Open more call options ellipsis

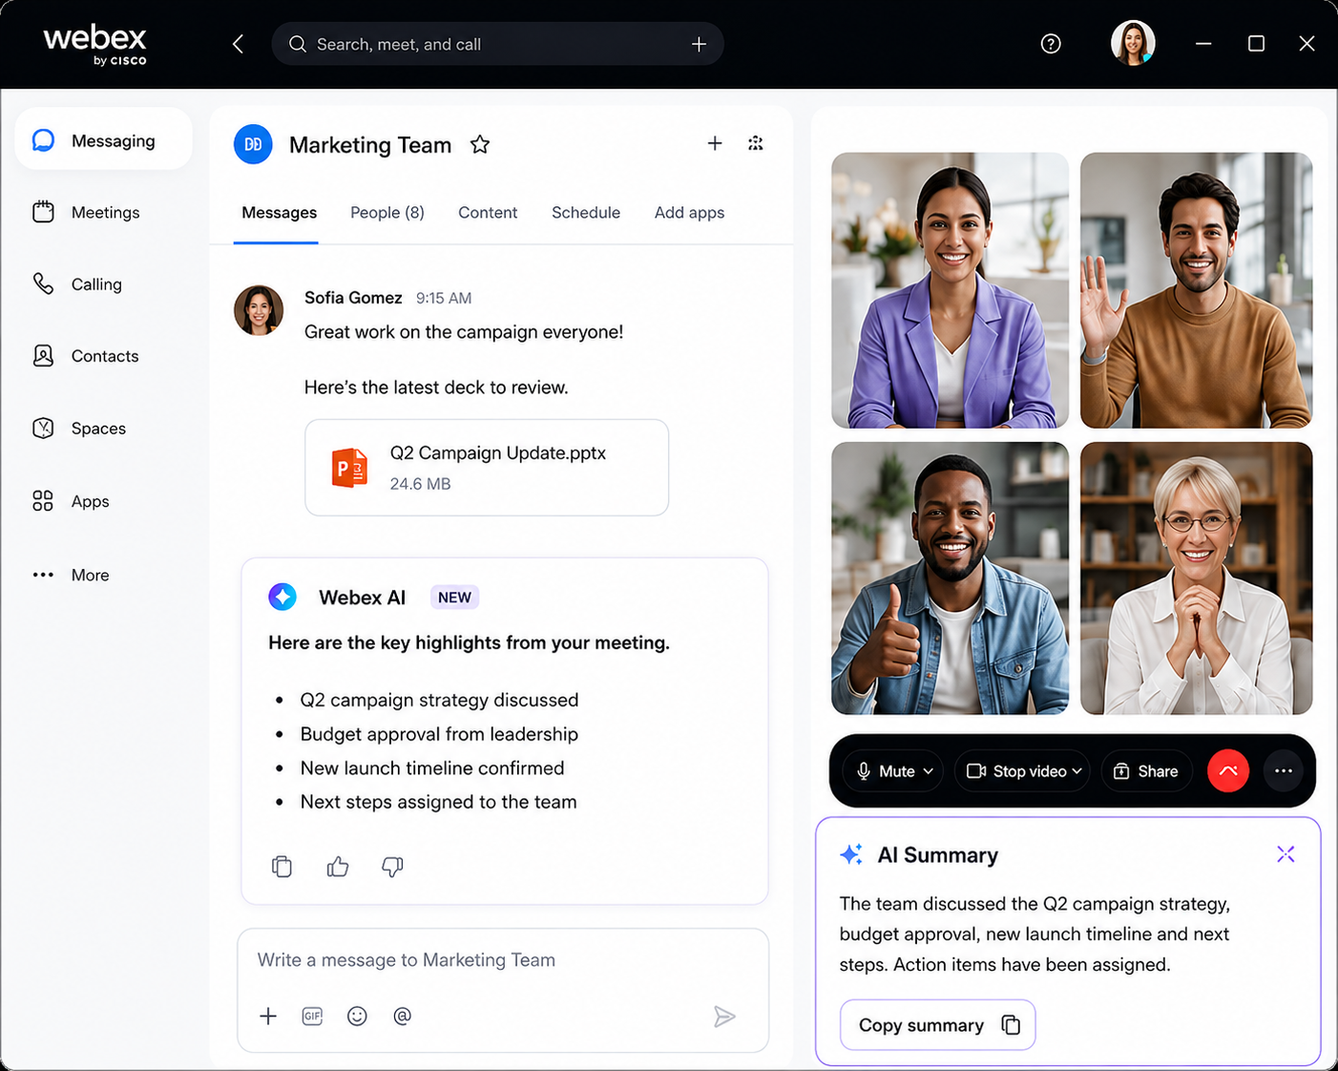click(x=1284, y=771)
